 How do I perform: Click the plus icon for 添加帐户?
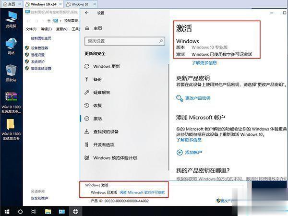(x=180, y=153)
